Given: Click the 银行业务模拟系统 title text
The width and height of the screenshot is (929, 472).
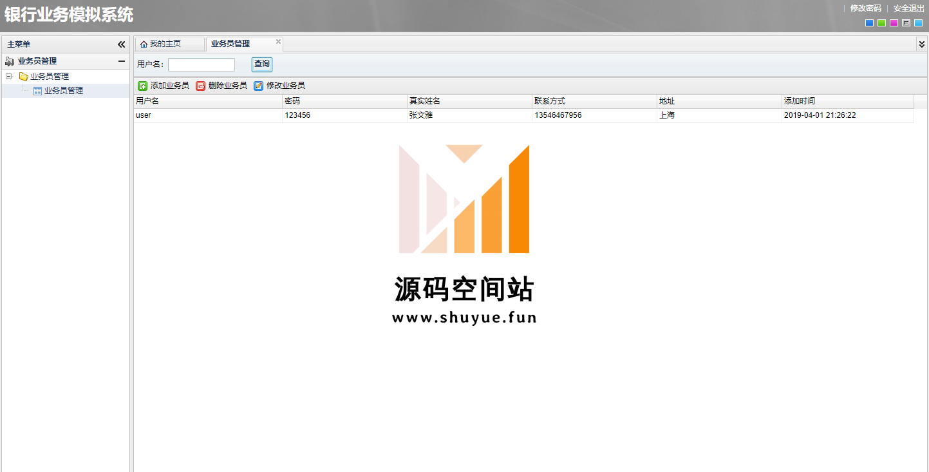Looking at the screenshot, I should click(69, 15).
